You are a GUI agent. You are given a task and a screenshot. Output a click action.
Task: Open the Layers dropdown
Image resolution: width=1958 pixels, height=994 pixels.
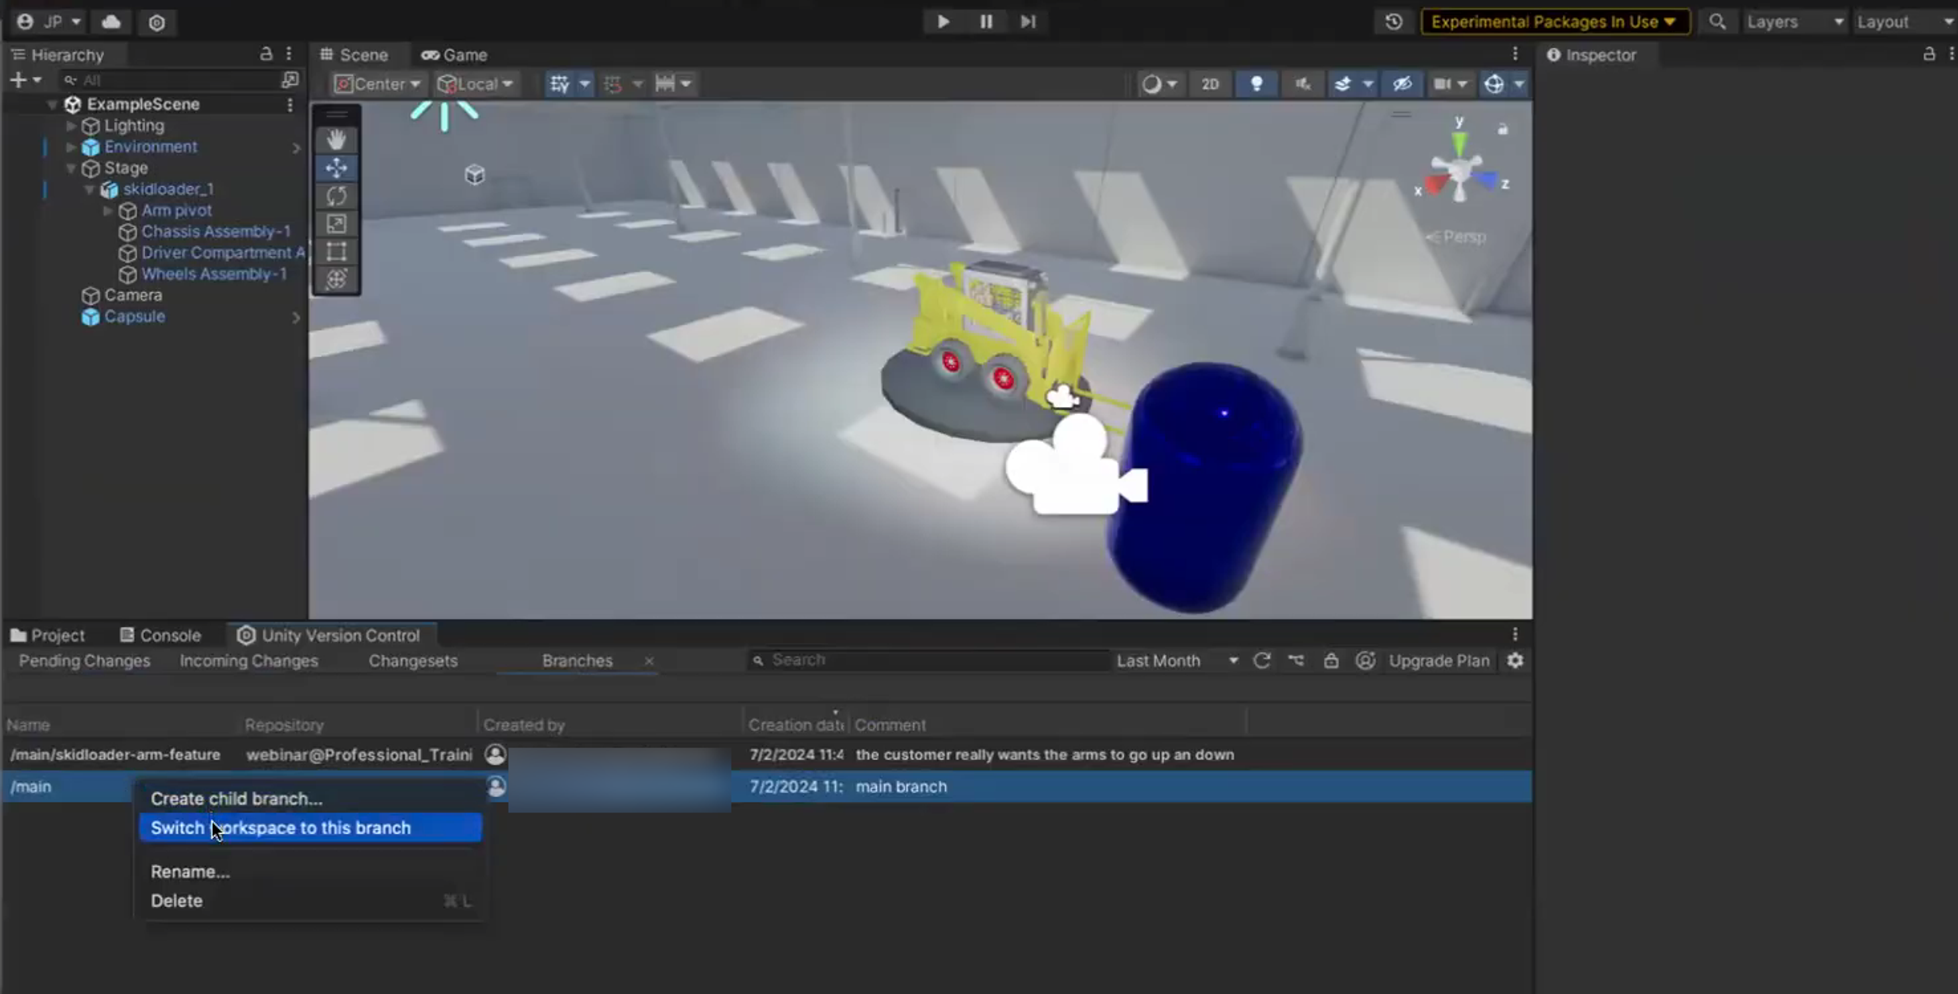(x=1795, y=21)
